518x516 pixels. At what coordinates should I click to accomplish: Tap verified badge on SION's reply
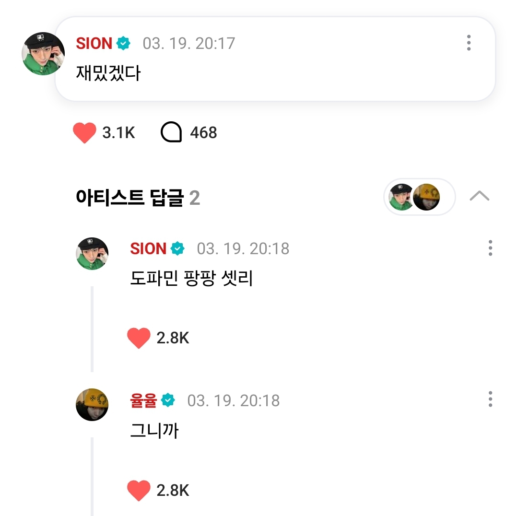[177, 248]
